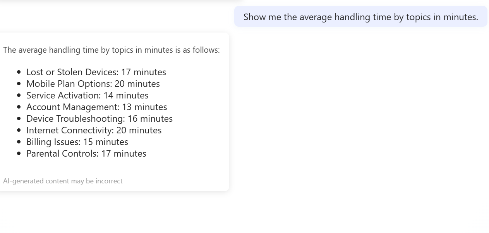Click the bullet before Parental Controls
The image size is (489, 233).
(x=19, y=154)
